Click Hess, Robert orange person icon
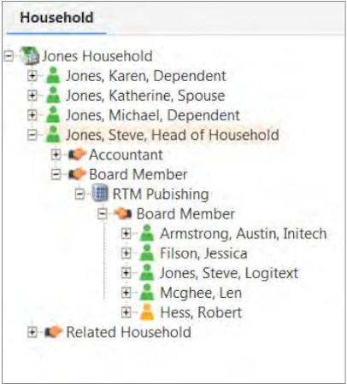The image size is (347, 384). tap(147, 312)
